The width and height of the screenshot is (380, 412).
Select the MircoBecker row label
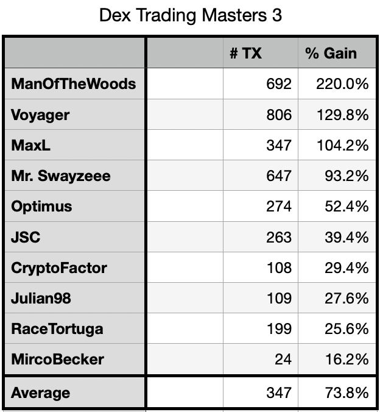(x=74, y=359)
